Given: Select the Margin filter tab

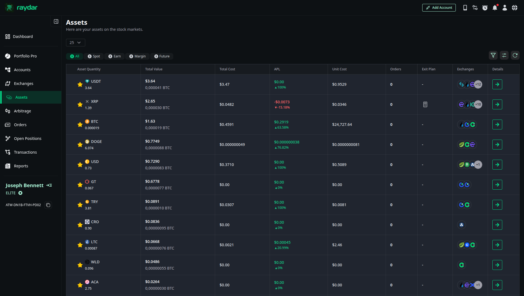Looking at the screenshot, I should [138, 56].
